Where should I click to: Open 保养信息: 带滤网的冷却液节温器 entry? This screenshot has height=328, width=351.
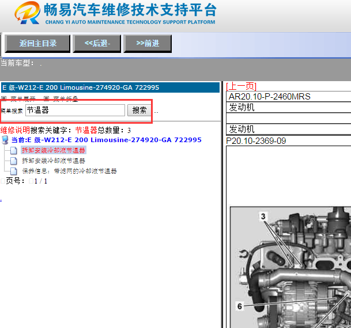click(x=69, y=171)
